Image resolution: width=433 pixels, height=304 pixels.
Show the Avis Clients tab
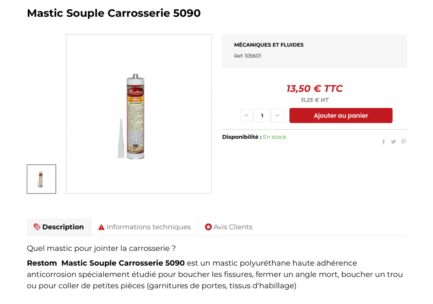pyautogui.click(x=233, y=227)
